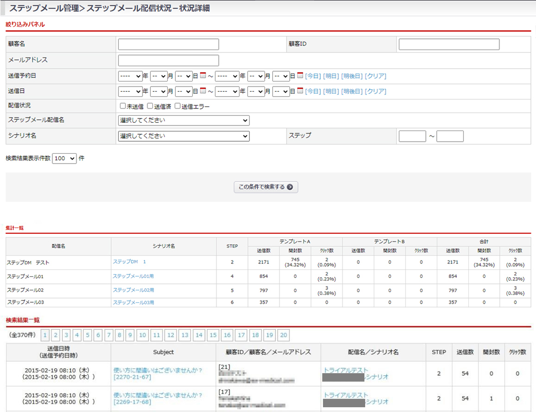Open the start year dropdown for 送信予約日
Viewport: 536px width, 412px height.
(130, 76)
